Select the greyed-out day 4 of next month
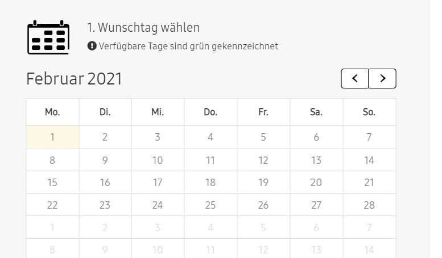This screenshot has height=258, width=442. pos(210,228)
